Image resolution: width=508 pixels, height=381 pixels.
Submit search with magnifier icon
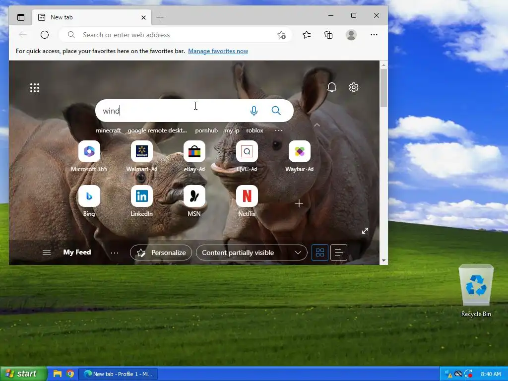pos(276,111)
